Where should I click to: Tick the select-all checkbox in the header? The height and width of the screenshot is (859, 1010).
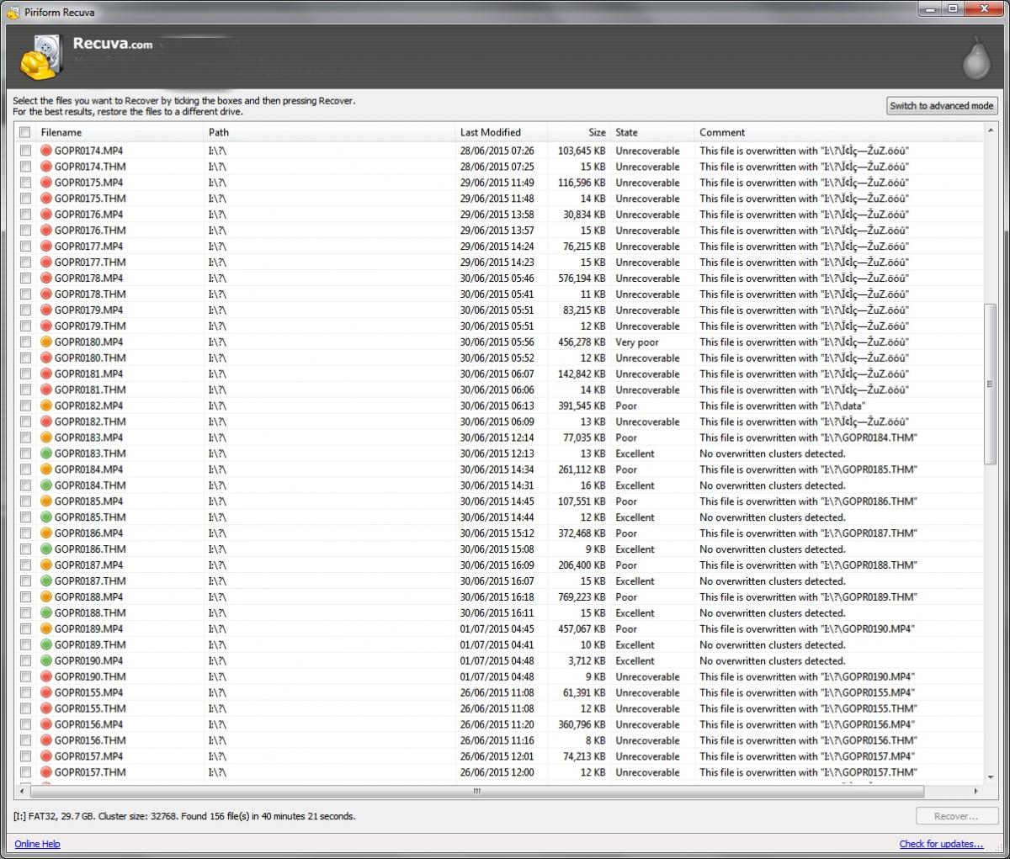pos(25,132)
